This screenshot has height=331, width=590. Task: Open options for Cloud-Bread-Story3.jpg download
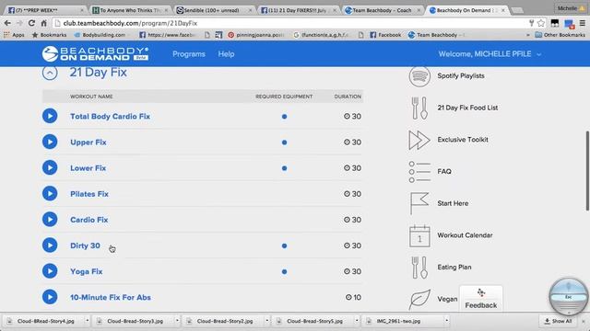[x=177, y=321]
